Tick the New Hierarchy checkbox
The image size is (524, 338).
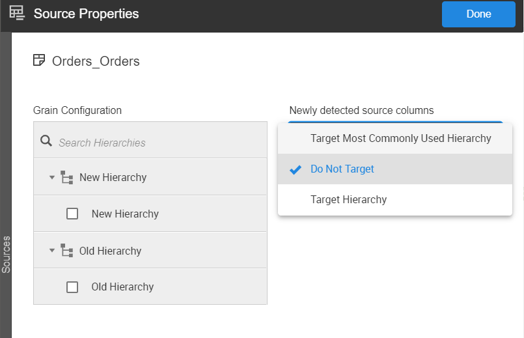point(73,214)
